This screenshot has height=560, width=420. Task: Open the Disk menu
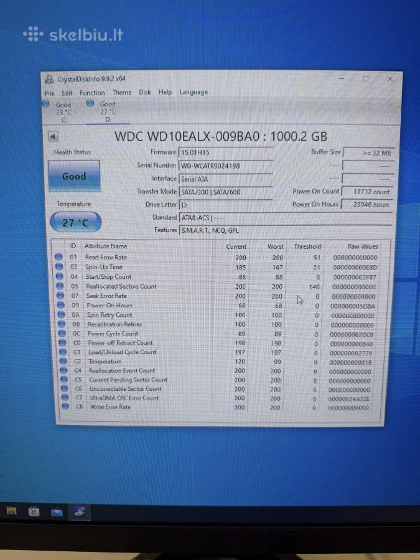click(x=144, y=92)
